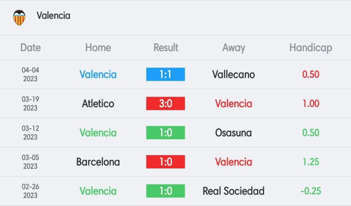Click the green 1:0 result against Osasuna
This screenshot has height=206, width=351.
coord(166,133)
